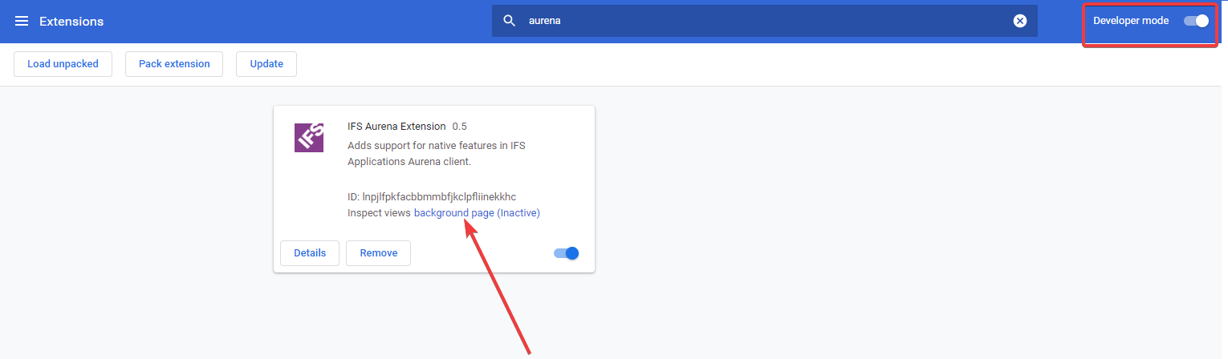Disable the IFS Aurena Extension toggle
The image size is (1228, 359).
click(x=566, y=253)
